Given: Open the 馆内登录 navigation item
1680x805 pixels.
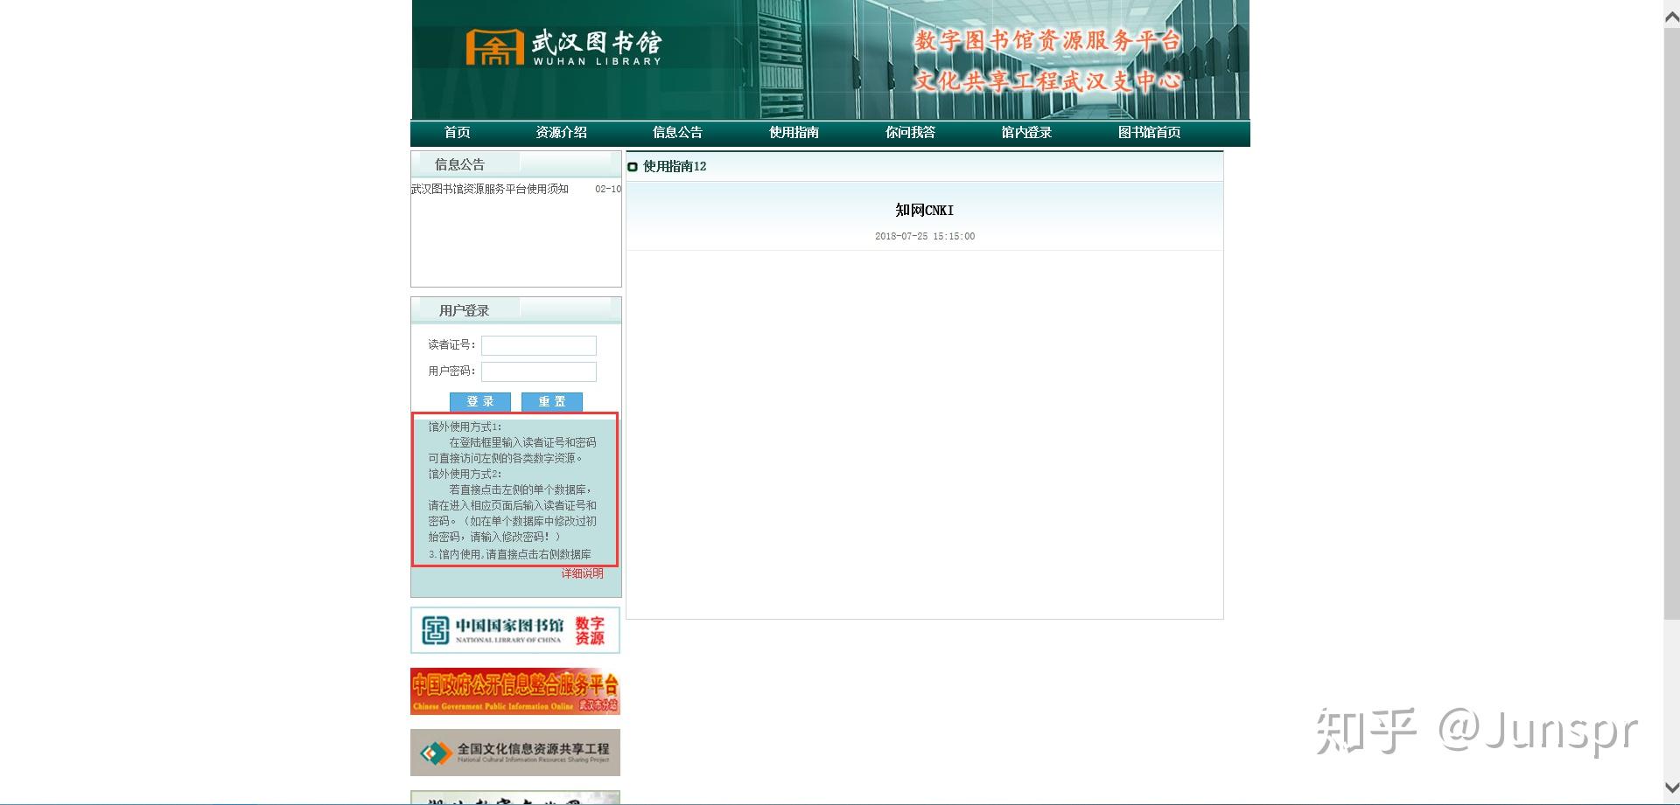Looking at the screenshot, I should tap(1026, 133).
